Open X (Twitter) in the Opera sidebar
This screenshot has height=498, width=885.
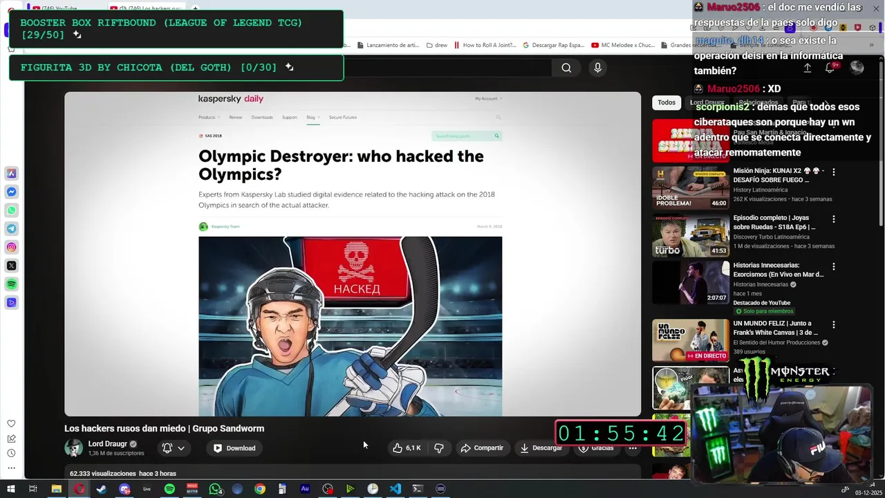coord(12,266)
